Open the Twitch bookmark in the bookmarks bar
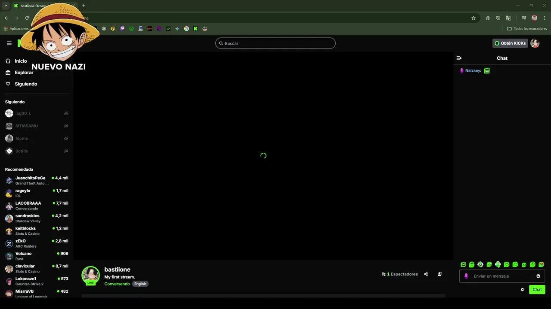 click(122, 29)
